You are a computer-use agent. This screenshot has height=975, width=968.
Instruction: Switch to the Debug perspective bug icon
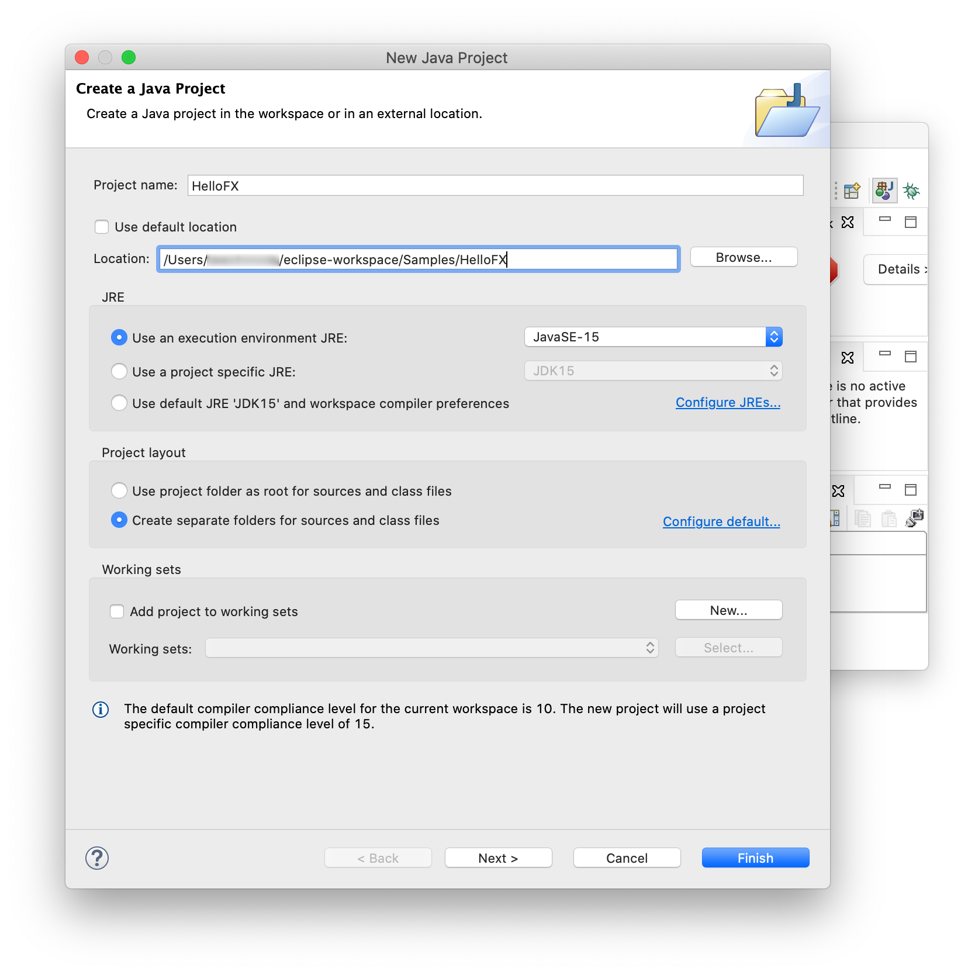[x=911, y=191]
